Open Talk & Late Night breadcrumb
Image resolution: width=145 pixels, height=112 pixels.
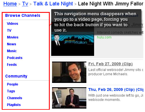(53, 4)
